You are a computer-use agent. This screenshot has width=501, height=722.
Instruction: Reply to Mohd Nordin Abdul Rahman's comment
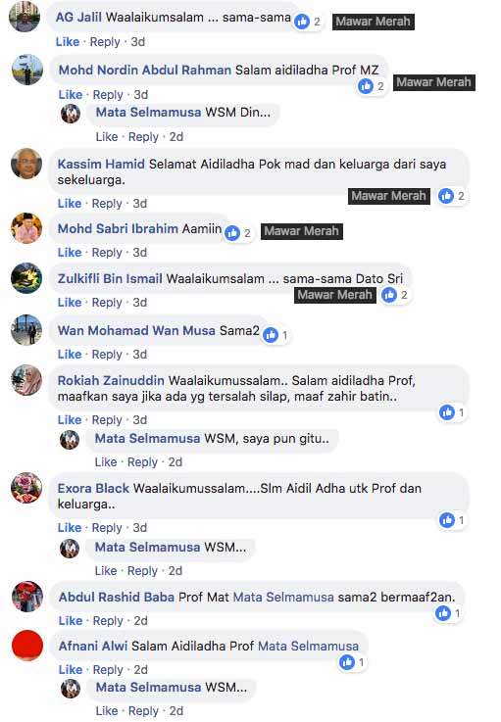tap(108, 95)
